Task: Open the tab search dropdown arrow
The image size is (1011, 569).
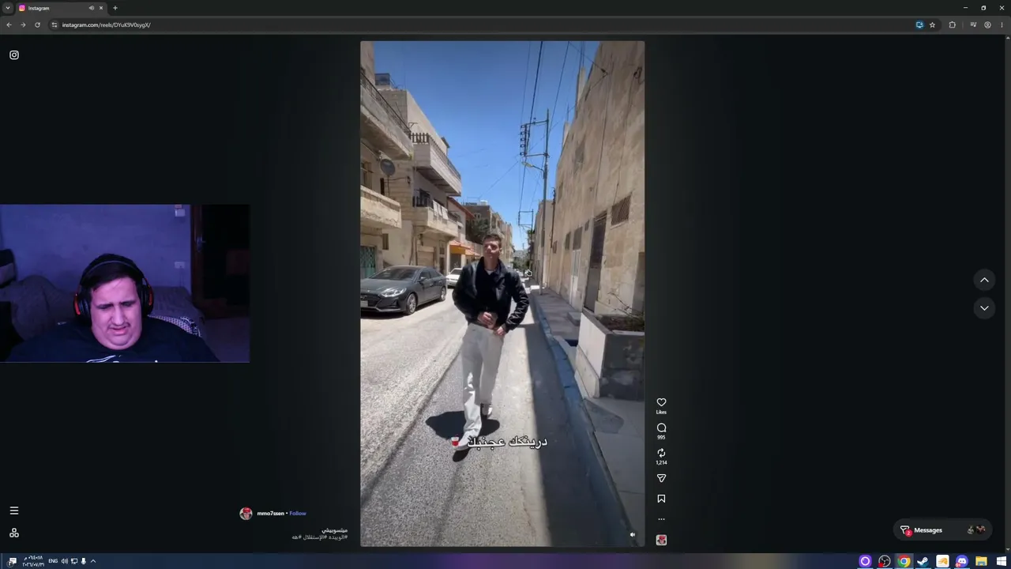Action: point(8,8)
